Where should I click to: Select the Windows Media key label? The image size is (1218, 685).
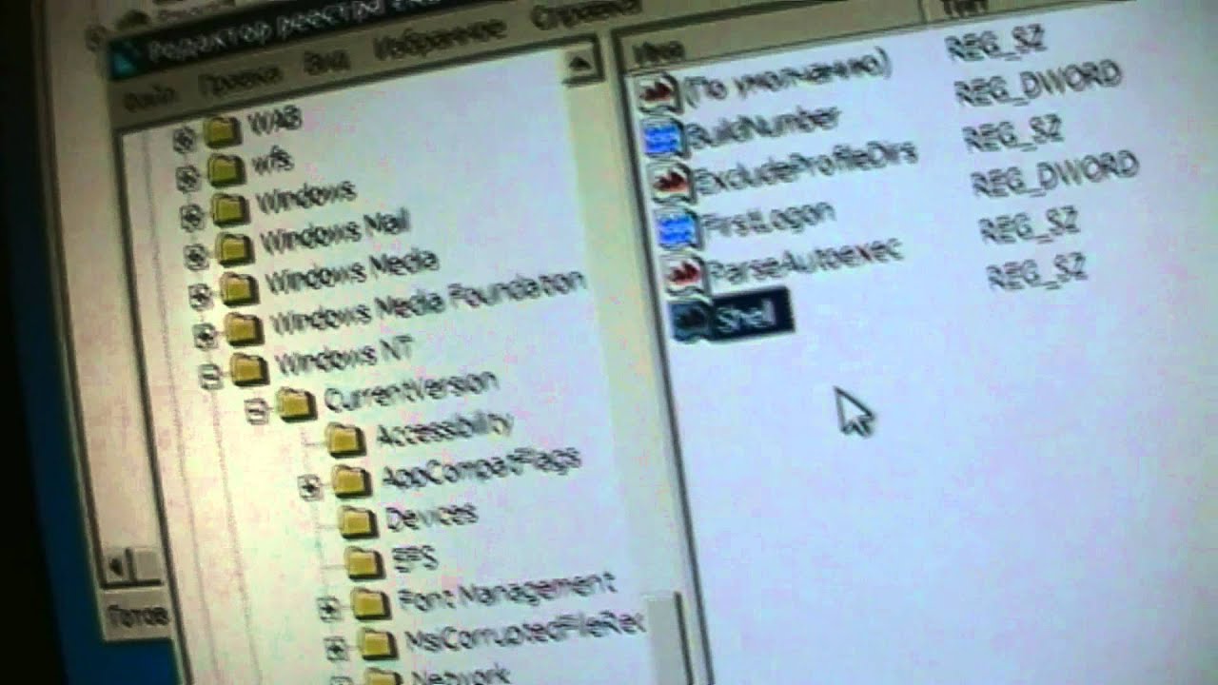(x=351, y=271)
